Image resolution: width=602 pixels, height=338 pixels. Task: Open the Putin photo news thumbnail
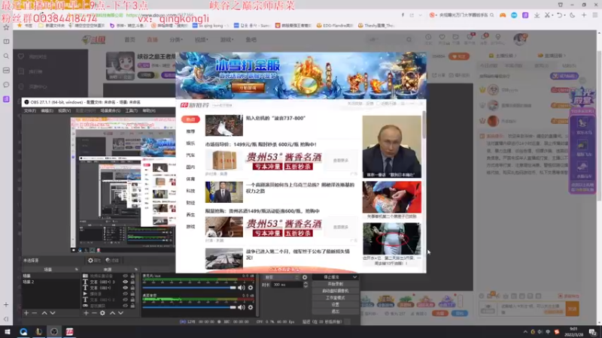pos(391,146)
